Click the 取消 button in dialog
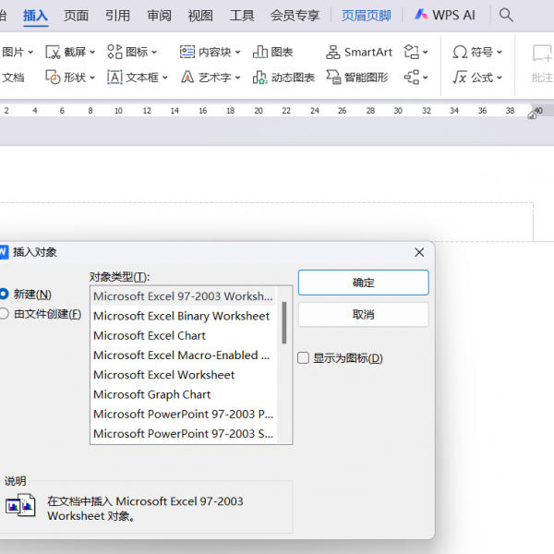 [363, 315]
